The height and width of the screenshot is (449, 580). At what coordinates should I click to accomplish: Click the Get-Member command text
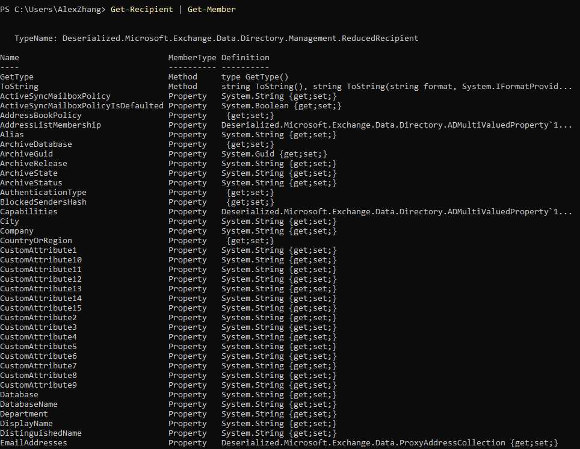(212, 9)
